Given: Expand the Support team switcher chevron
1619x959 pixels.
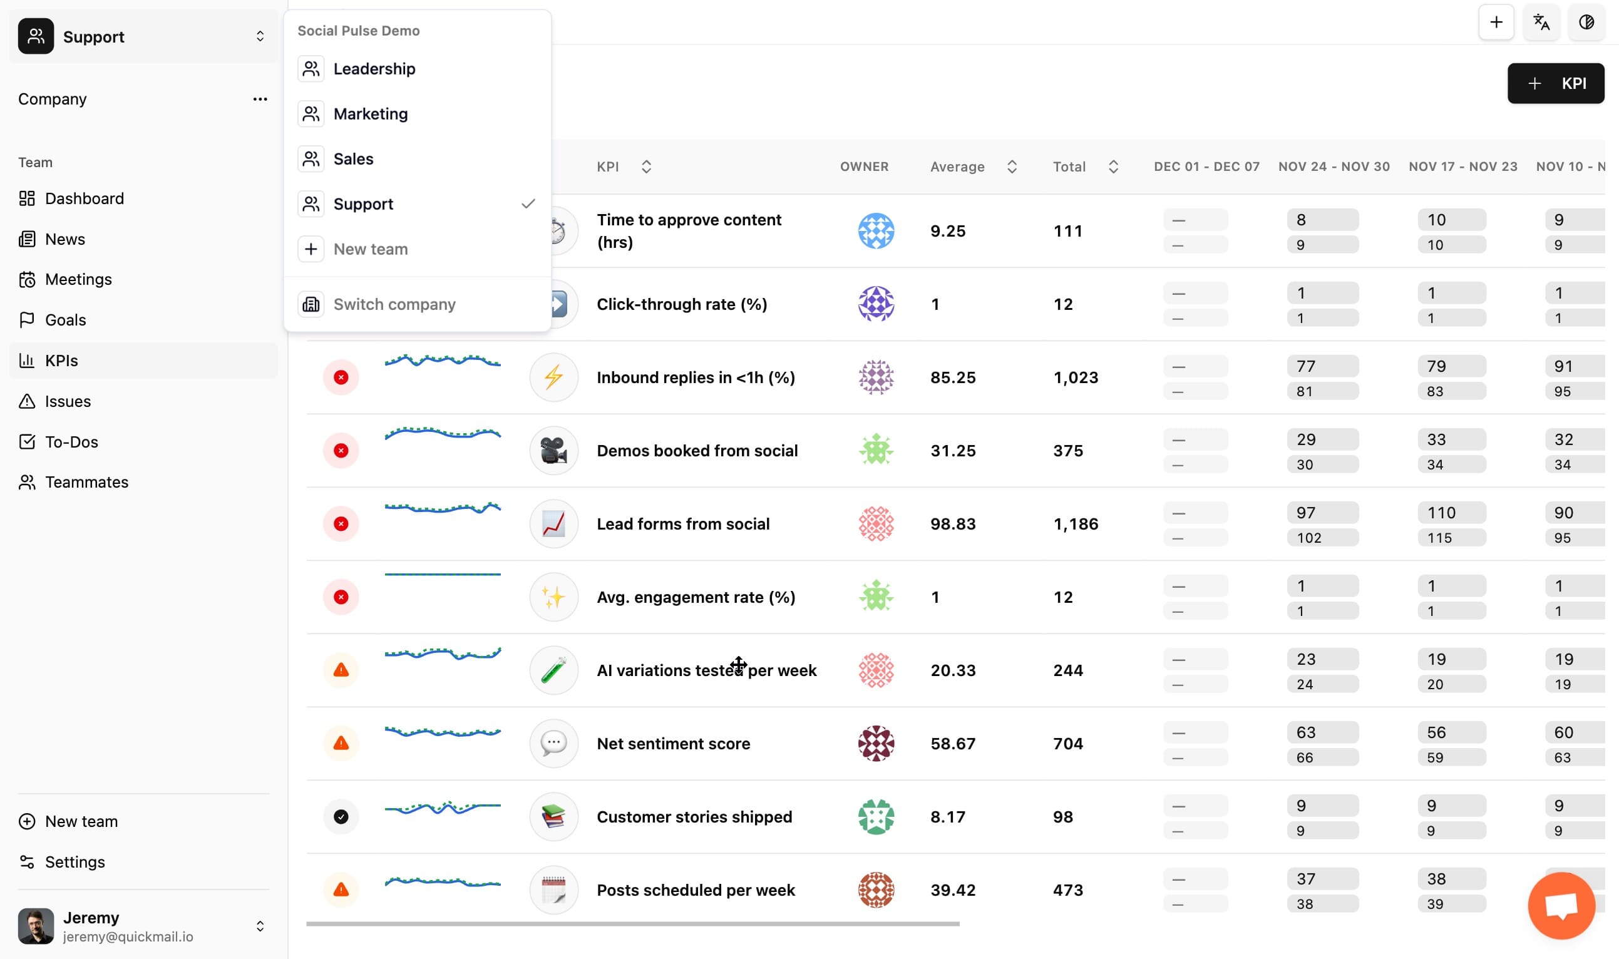Looking at the screenshot, I should click(260, 36).
